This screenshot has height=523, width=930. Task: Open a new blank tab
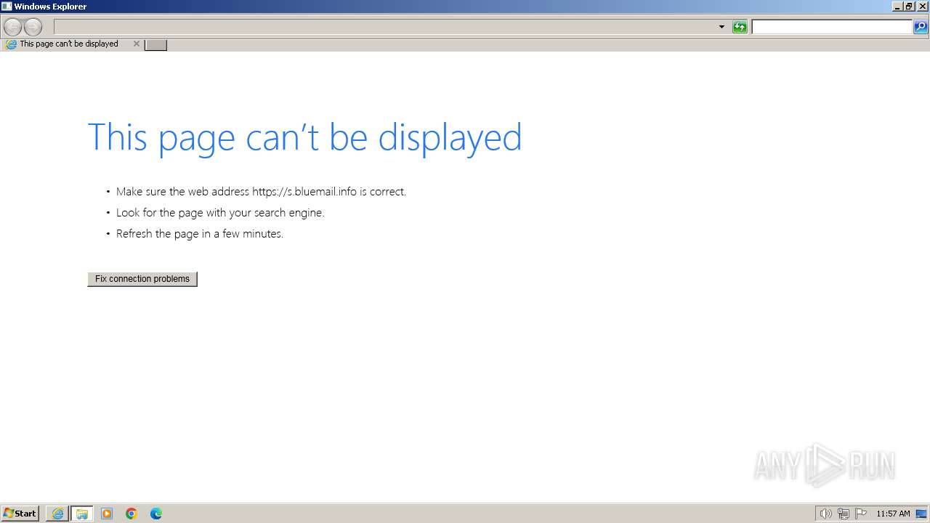[x=155, y=44]
